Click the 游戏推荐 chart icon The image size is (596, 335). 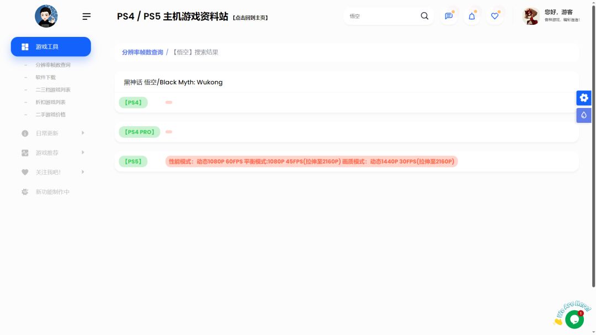point(25,153)
